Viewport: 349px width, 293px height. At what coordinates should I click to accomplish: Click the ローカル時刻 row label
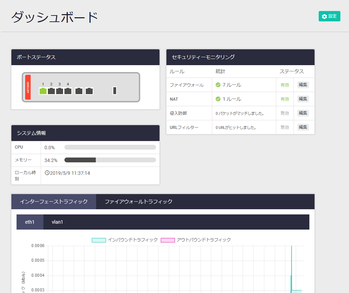point(26,175)
